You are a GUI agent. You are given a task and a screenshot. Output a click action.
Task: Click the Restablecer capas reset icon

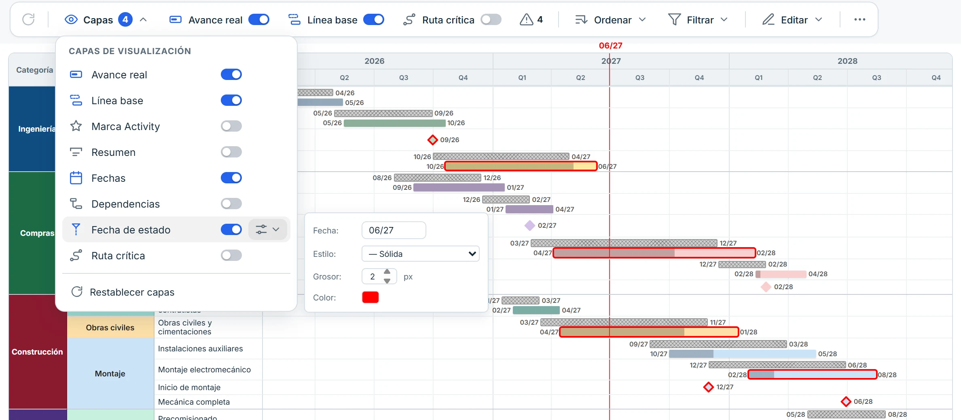click(77, 292)
